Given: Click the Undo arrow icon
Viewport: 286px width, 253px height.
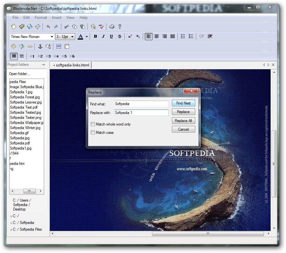Looking at the screenshot, I should coord(48,27).
